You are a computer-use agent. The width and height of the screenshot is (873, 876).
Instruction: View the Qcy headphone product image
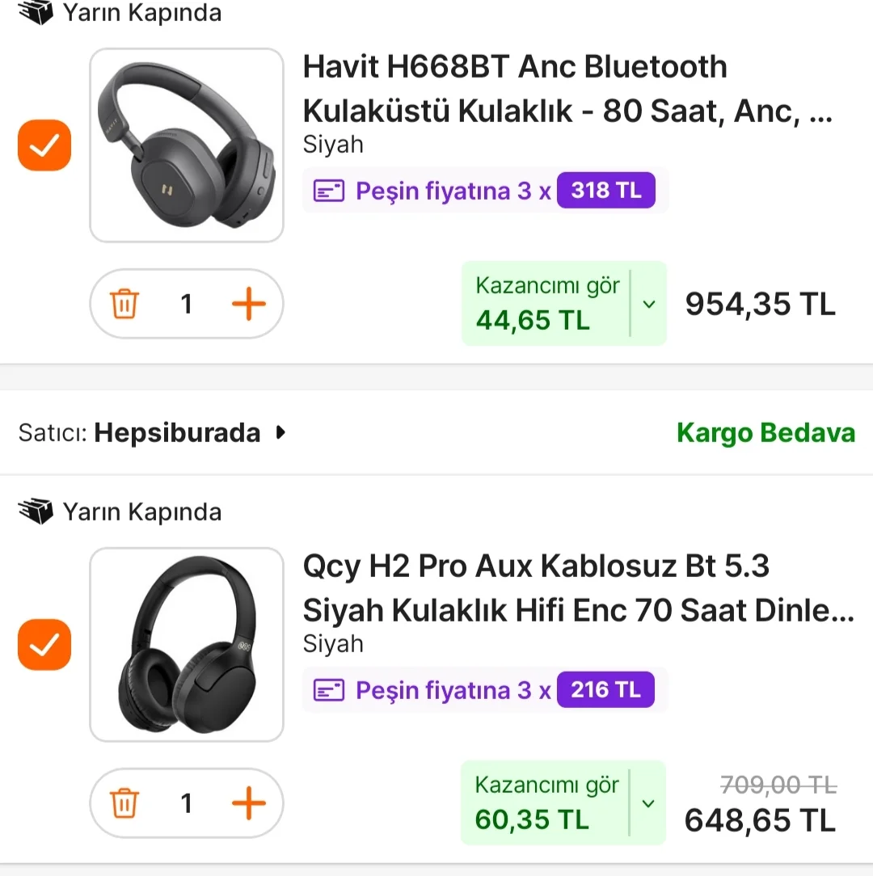187,645
